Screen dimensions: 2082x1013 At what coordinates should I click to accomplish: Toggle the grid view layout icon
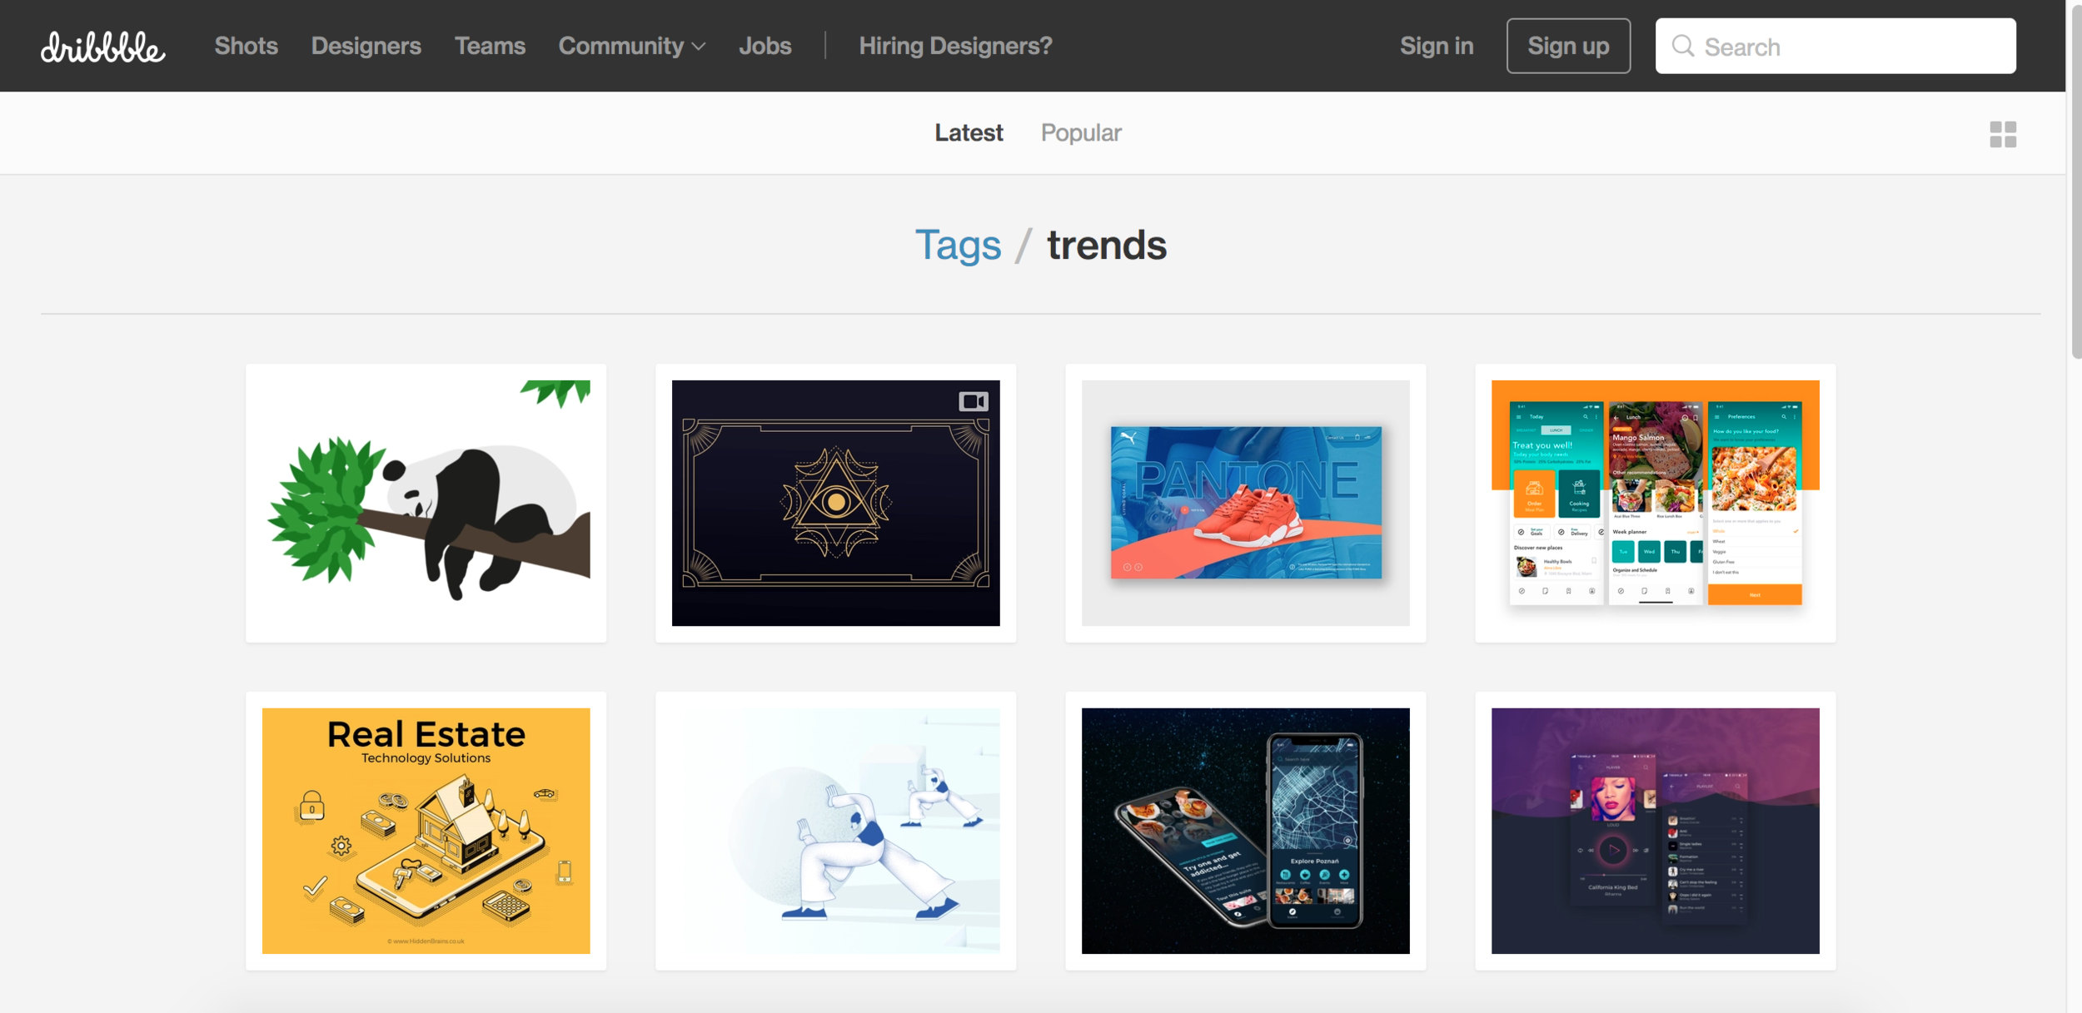click(2002, 134)
